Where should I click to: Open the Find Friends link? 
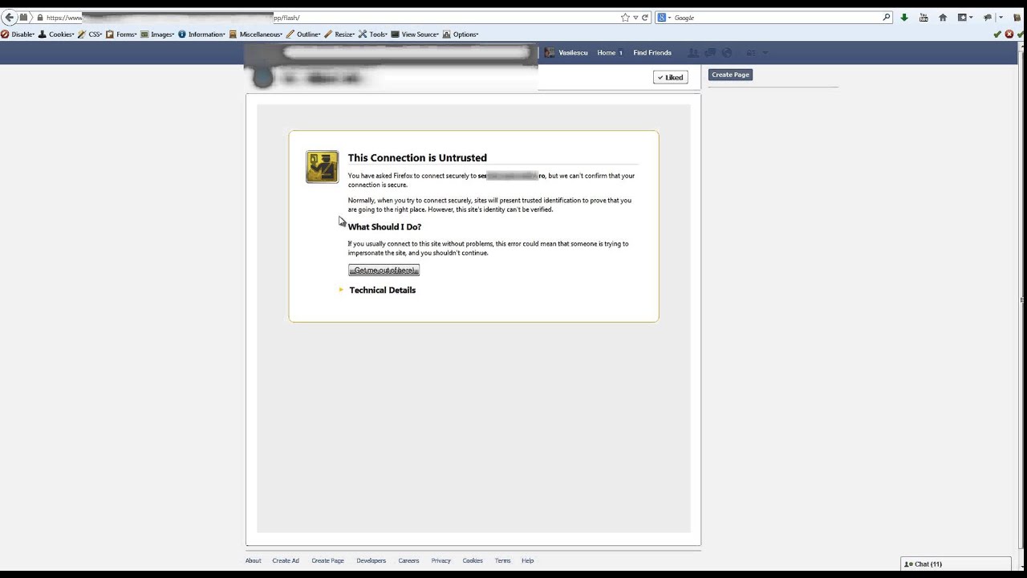652,53
